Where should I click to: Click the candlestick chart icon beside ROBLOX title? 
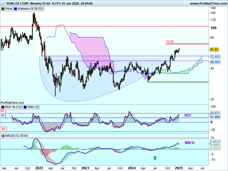tap(3, 3)
